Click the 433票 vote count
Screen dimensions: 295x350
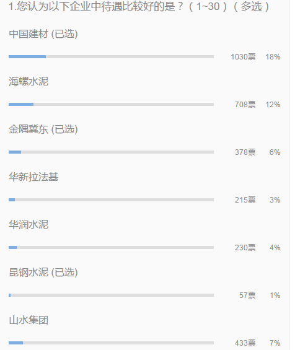point(245,343)
